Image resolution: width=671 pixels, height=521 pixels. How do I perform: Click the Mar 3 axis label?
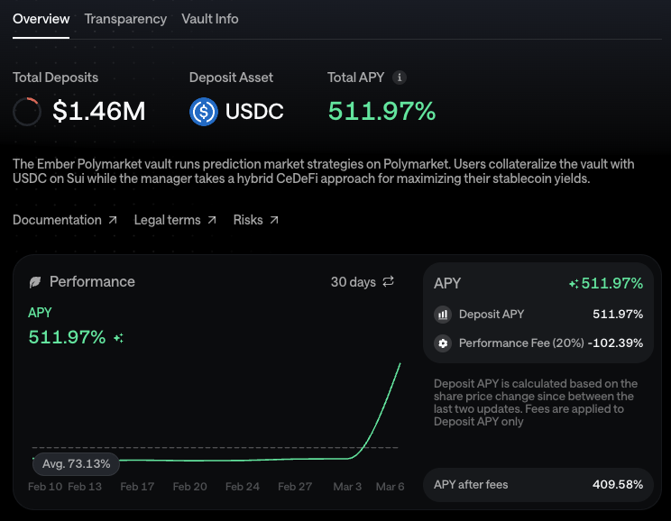(347, 487)
